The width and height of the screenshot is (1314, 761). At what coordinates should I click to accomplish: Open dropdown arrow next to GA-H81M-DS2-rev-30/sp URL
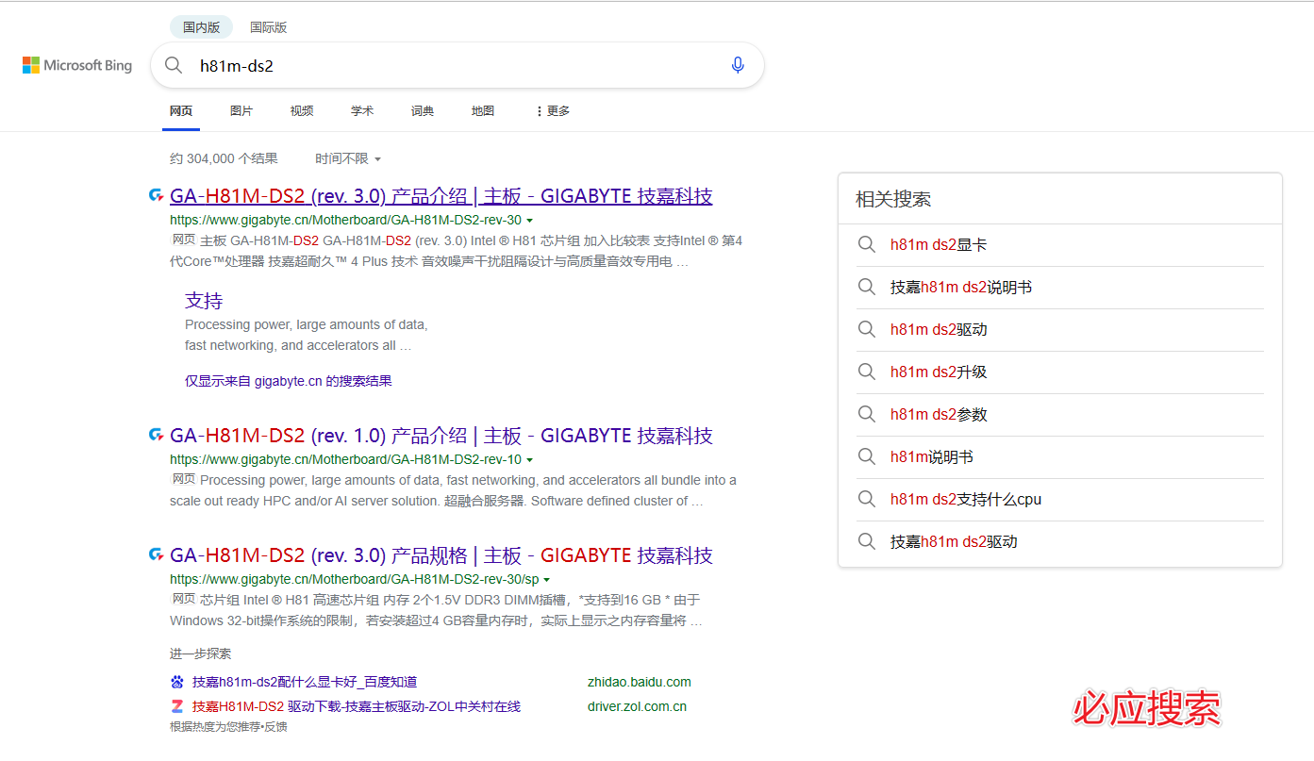pos(547,580)
